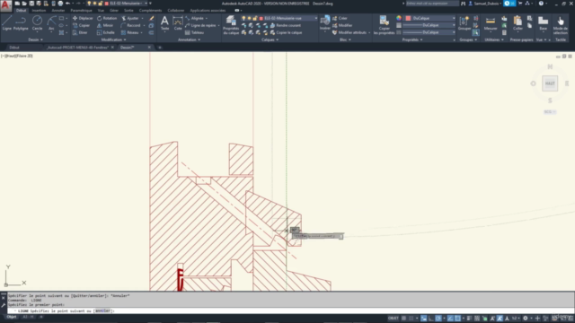This screenshot has width=575, height=323.
Task: Toggle dynamic input in status bar
Action: coord(423,319)
